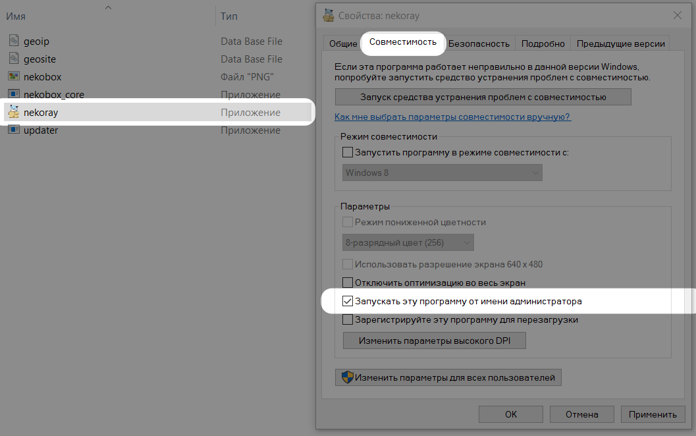Screen dimensions: 696x436
Task: Click 'Изменить параметры высокого DPI' button
Action: [x=435, y=341]
